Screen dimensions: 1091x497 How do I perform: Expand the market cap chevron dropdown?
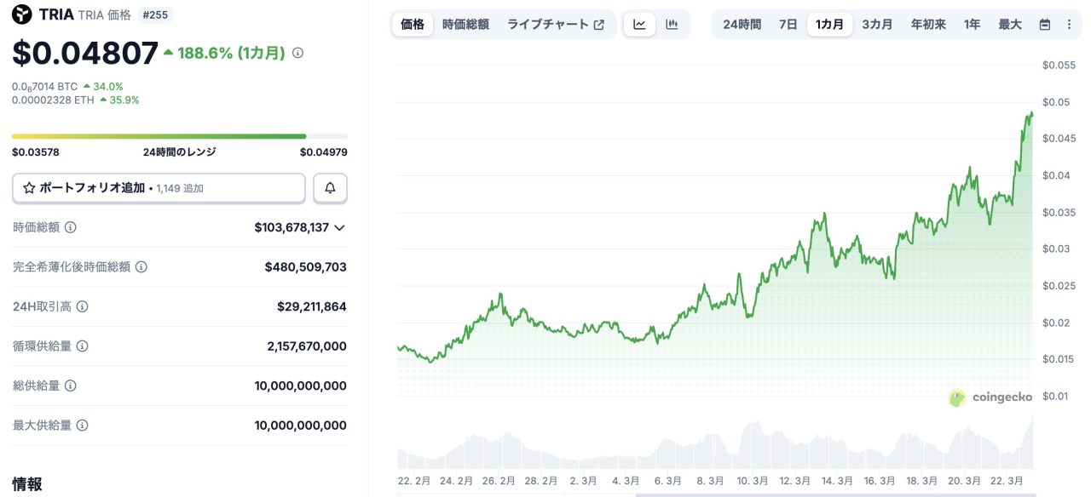[339, 227]
